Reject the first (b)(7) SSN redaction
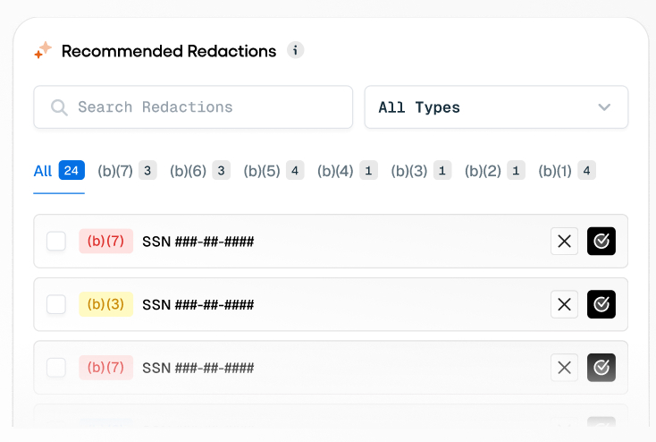This screenshot has width=656, height=442. pos(564,242)
